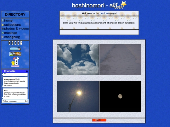
Task: Select Anonymous#7346 chat message
Action: [15, 82]
